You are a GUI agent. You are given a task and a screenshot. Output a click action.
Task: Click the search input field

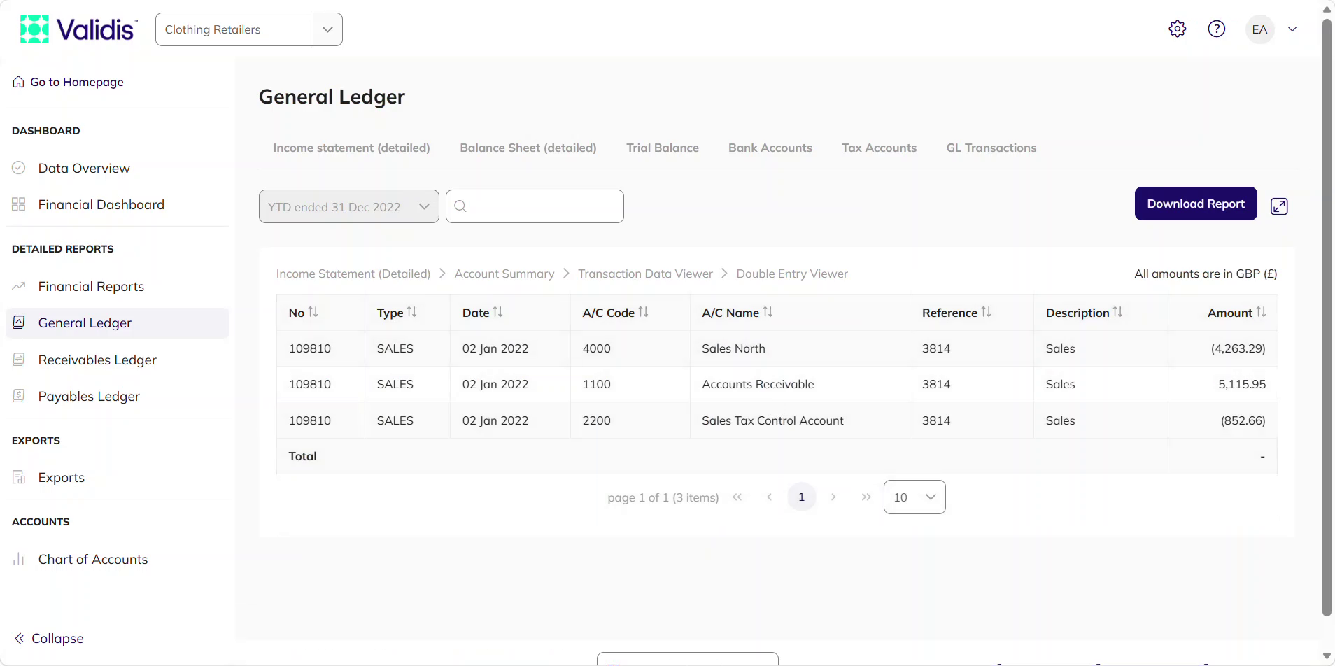[x=535, y=206]
